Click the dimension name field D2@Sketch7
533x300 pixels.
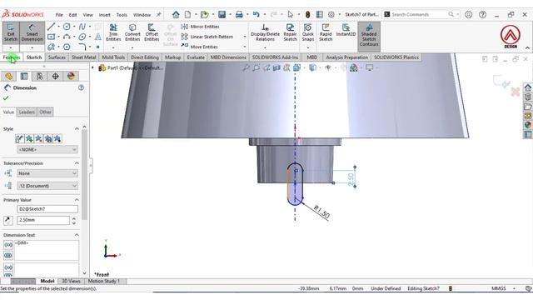tap(47, 209)
